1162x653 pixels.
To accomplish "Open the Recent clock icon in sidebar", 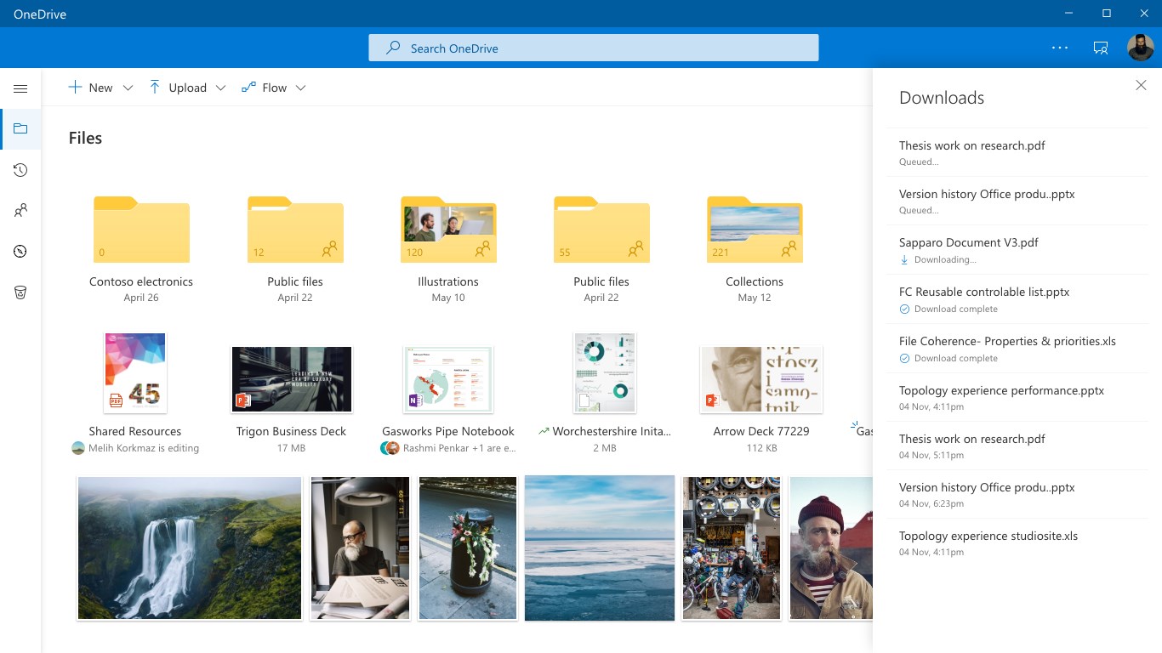I will tap(20, 170).
